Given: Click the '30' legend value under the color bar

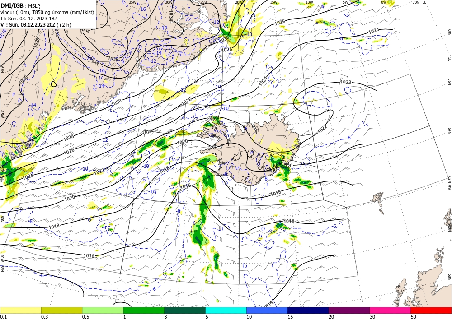Looking at the screenshot, I should click(372, 317).
